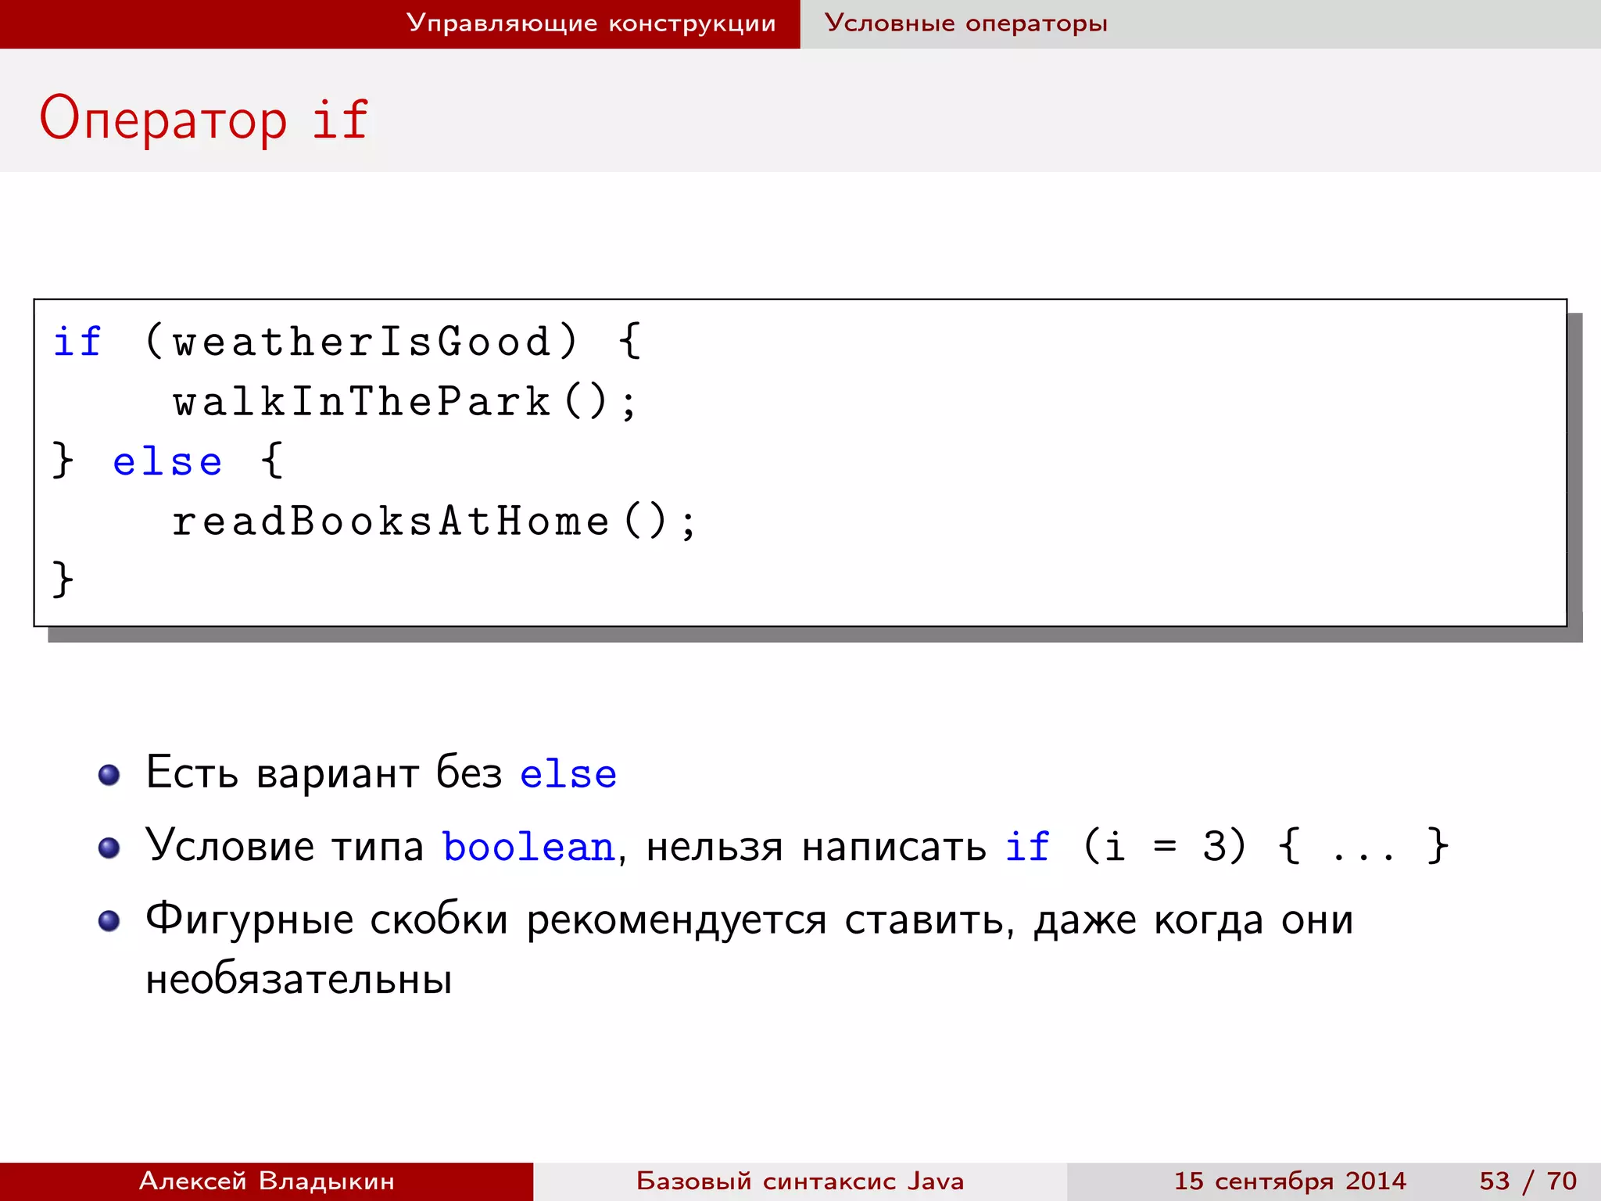Select the inline code 'if (i = 3) { ... }'

pos(1227,846)
